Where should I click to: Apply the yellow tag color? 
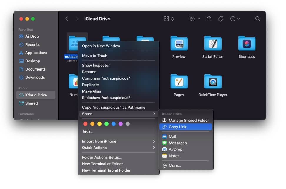coord(99,124)
